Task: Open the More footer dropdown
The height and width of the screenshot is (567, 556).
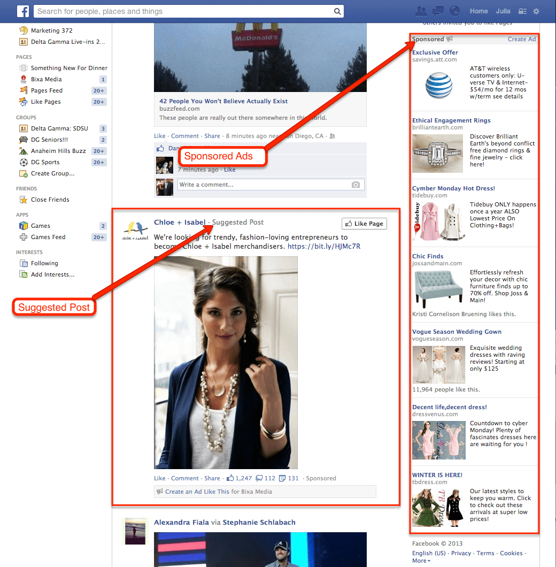Action: pyautogui.click(x=421, y=561)
